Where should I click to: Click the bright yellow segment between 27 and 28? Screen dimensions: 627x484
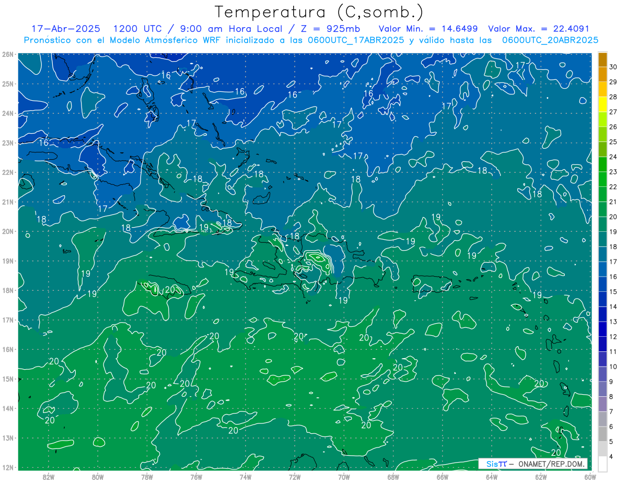[602, 104]
